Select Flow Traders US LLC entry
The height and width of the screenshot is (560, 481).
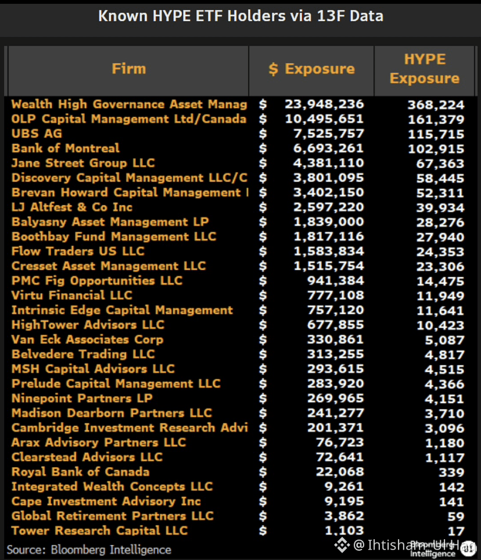point(78,251)
